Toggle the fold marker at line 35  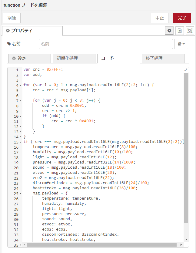(x=21, y=245)
